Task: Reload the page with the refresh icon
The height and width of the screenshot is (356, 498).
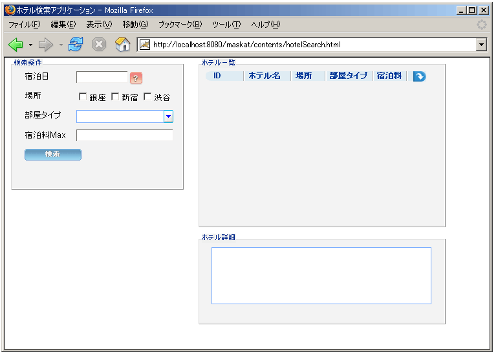Action: pyautogui.click(x=76, y=44)
